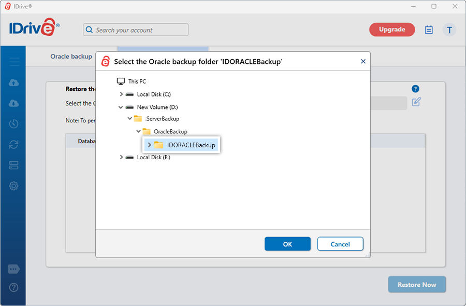Confirm folder selection with OK
Screen dimensions: 466x306
coord(287,244)
